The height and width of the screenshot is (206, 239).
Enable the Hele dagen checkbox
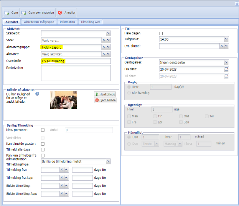pyautogui.click(x=161, y=33)
